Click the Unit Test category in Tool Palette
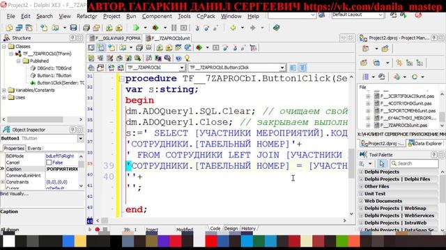 375,194
